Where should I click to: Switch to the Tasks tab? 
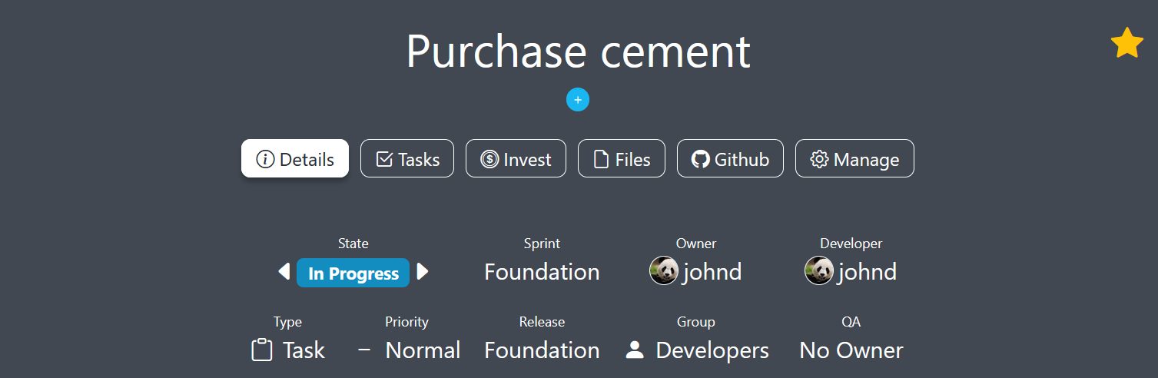coord(407,158)
